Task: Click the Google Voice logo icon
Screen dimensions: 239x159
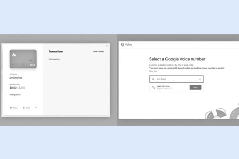Action: pyautogui.click(x=122, y=45)
